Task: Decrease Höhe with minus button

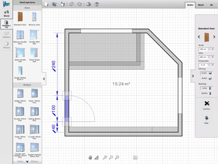Action: click(209, 57)
